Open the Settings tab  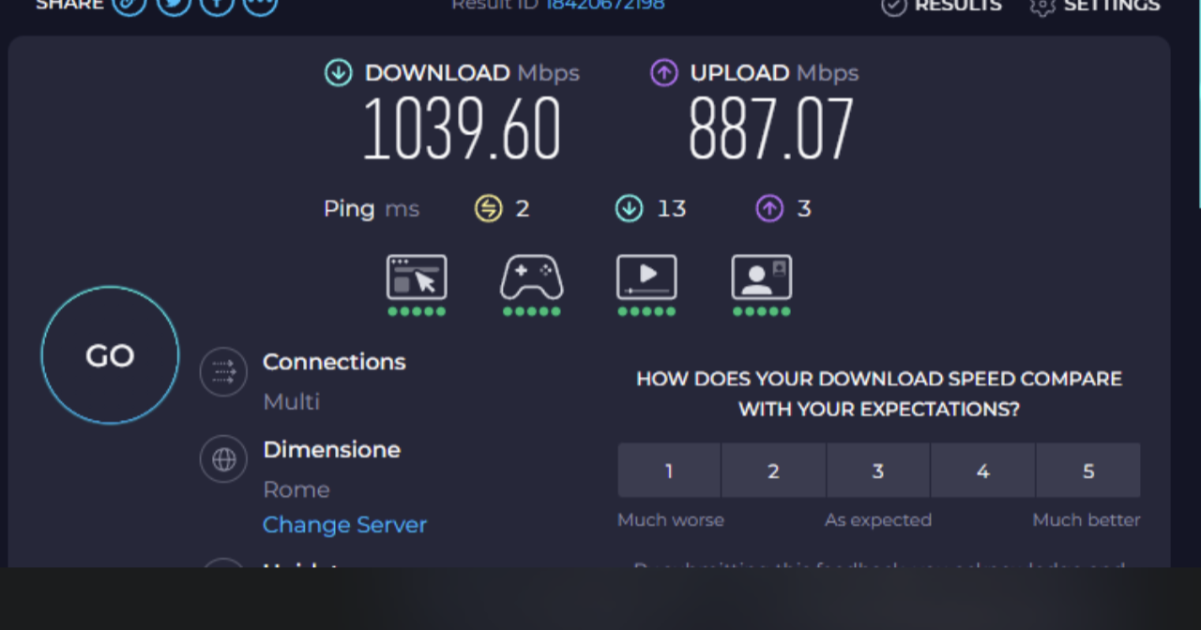tap(1094, 6)
